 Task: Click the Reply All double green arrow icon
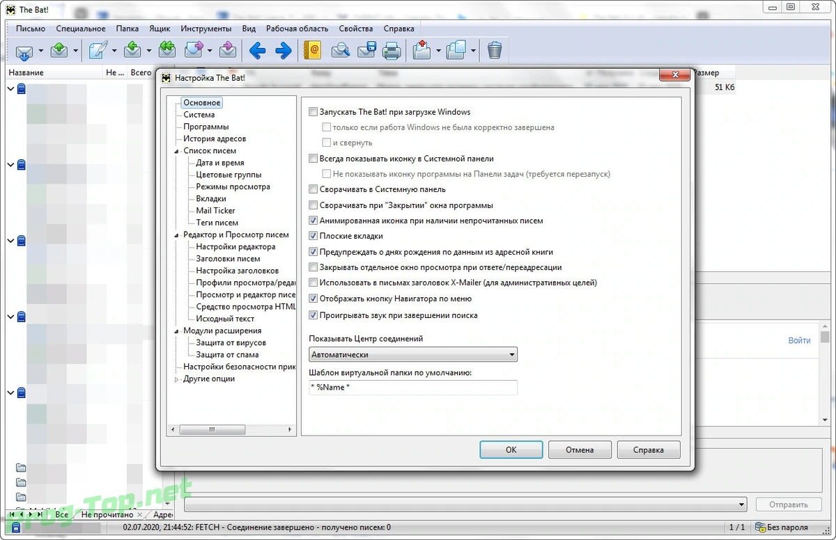(x=167, y=50)
